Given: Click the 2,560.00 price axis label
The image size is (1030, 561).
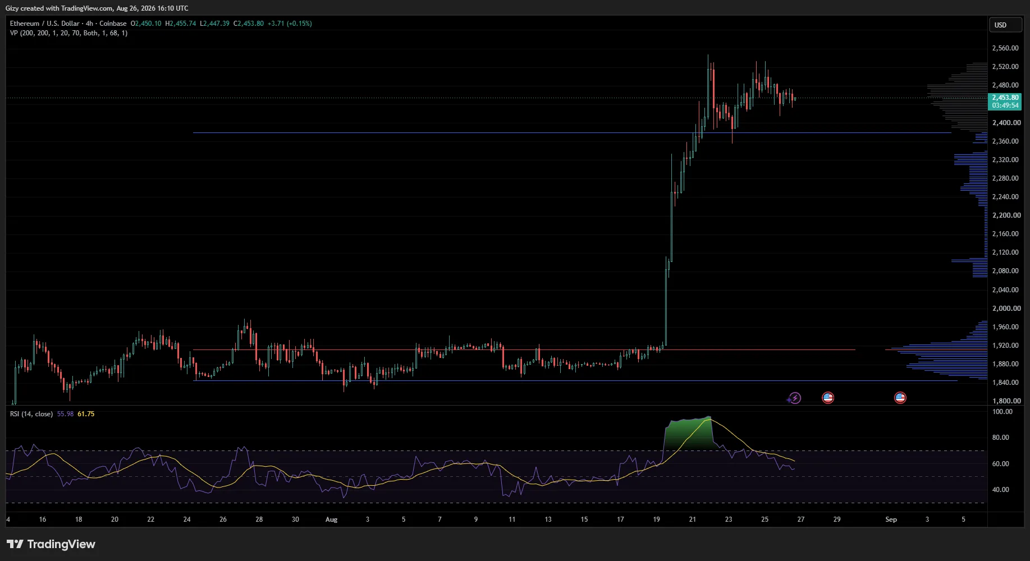Looking at the screenshot, I should [1005, 48].
